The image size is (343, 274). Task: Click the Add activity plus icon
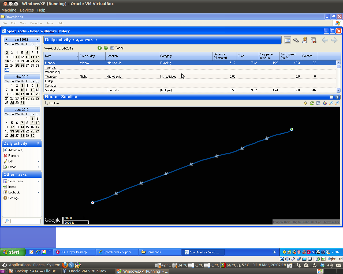pos(5,150)
